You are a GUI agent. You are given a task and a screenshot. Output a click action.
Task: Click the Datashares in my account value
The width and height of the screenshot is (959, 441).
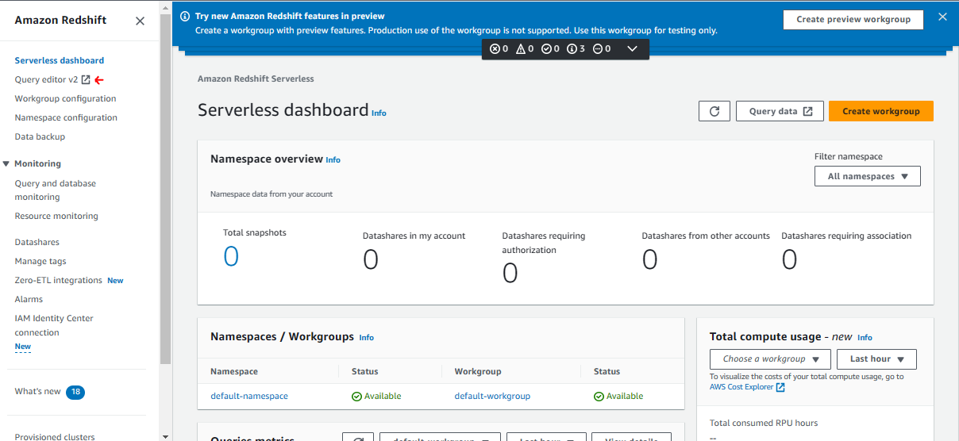[x=371, y=259]
